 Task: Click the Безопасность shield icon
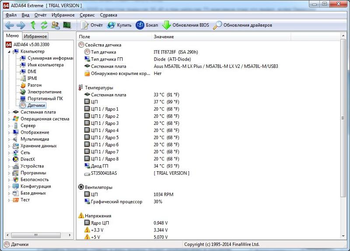[16, 180]
